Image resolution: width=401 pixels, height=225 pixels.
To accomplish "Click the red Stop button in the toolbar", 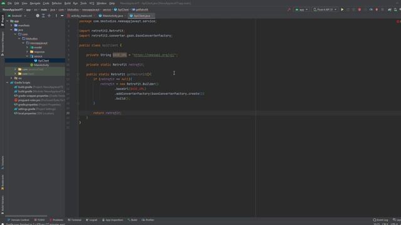I will click(x=359, y=10).
